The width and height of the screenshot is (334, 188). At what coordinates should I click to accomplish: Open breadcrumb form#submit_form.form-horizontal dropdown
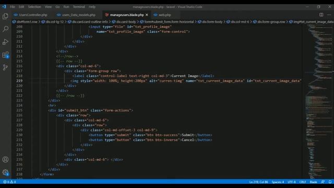click(167, 22)
